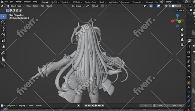Select the Select Box tool
Screen dimensions: 195x111
pos(3,17)
